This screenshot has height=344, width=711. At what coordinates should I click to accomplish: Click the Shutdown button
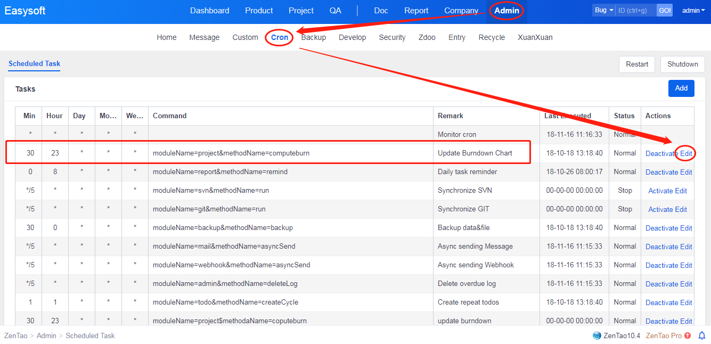[x=683, y=64]
